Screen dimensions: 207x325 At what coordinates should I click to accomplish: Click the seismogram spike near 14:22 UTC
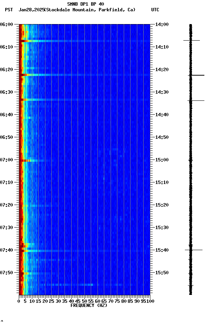click(x=196, y=75)
